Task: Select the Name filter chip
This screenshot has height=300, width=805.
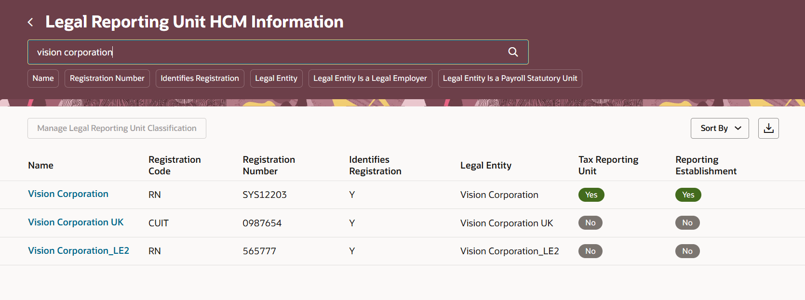Action: [43, 78]
